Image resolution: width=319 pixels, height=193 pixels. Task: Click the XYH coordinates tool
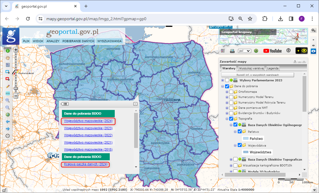(8, 93)
